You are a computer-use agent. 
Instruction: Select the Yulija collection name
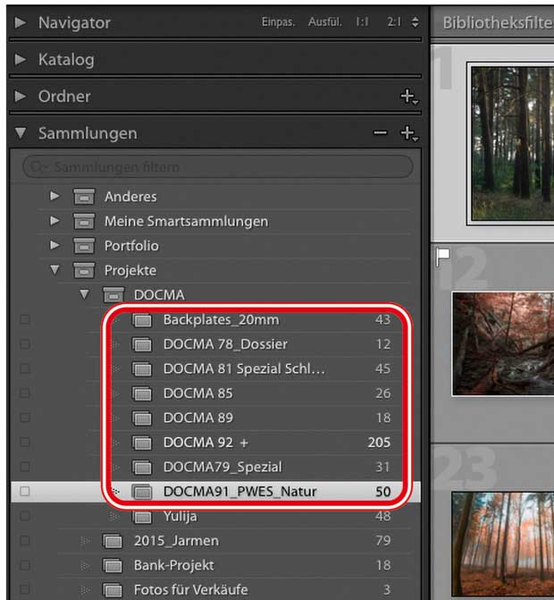coord(180,516)
